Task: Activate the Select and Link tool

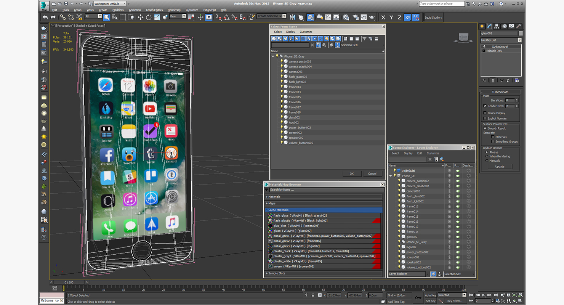Action: tap(63, 17)
